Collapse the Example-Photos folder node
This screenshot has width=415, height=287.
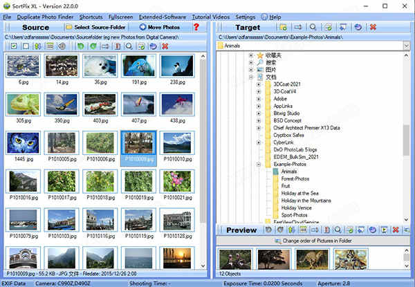259,165
